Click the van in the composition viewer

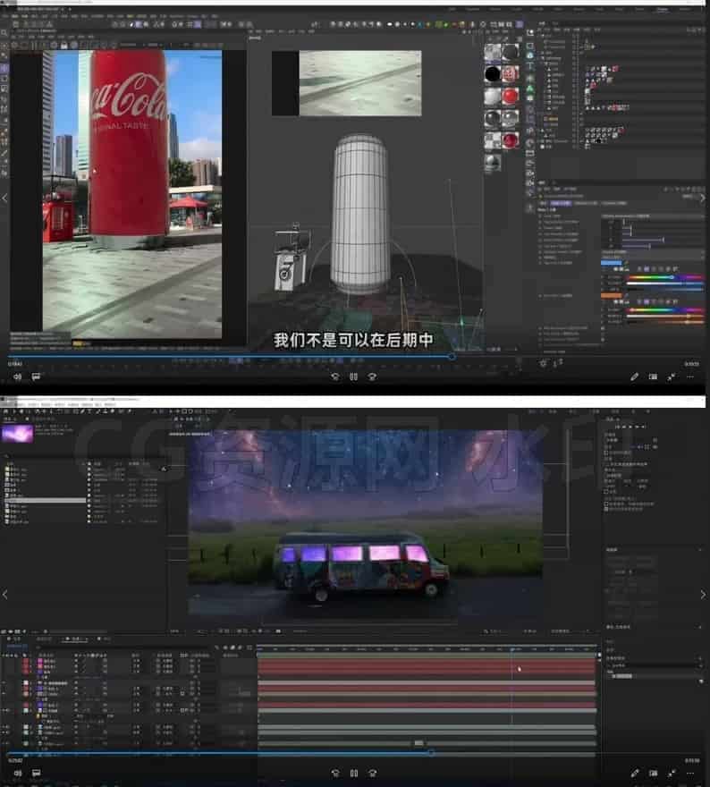click(361, 565)
